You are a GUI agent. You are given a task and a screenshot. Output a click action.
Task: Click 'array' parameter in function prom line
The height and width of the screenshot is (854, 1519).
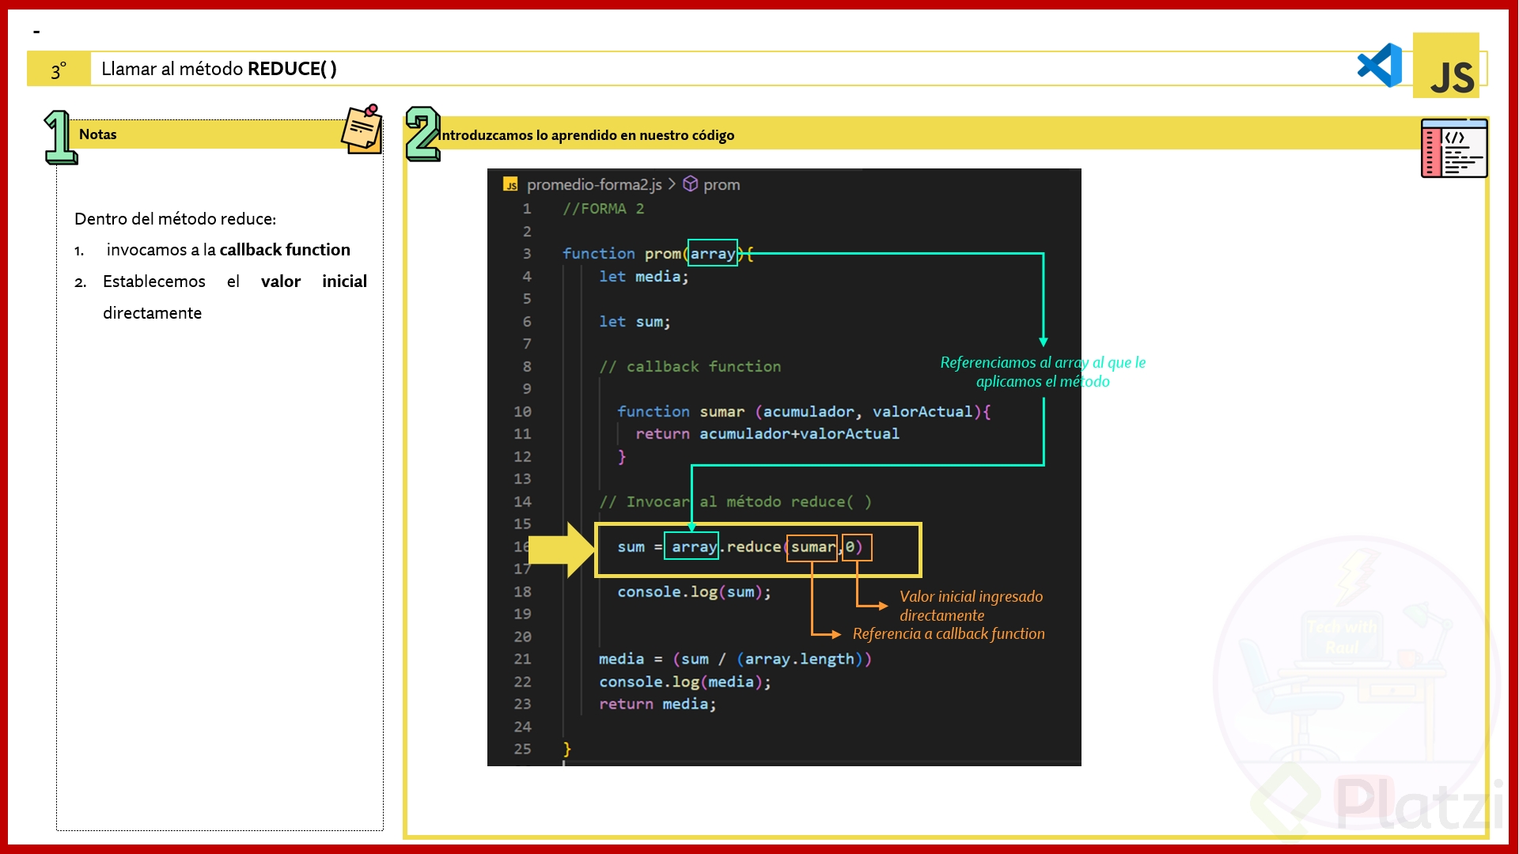[x=713, y=253]
